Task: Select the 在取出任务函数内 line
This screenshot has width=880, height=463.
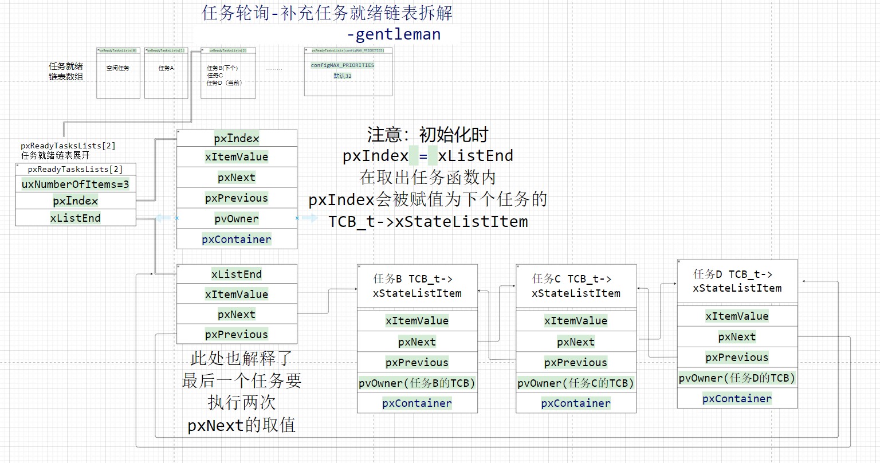Action: pyautogui.click(x=428, y=178)
